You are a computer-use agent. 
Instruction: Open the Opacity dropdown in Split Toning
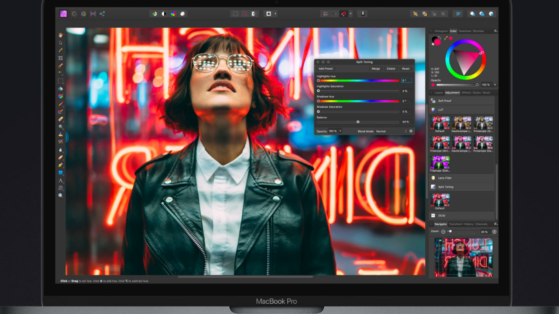(x=335, y=131)
